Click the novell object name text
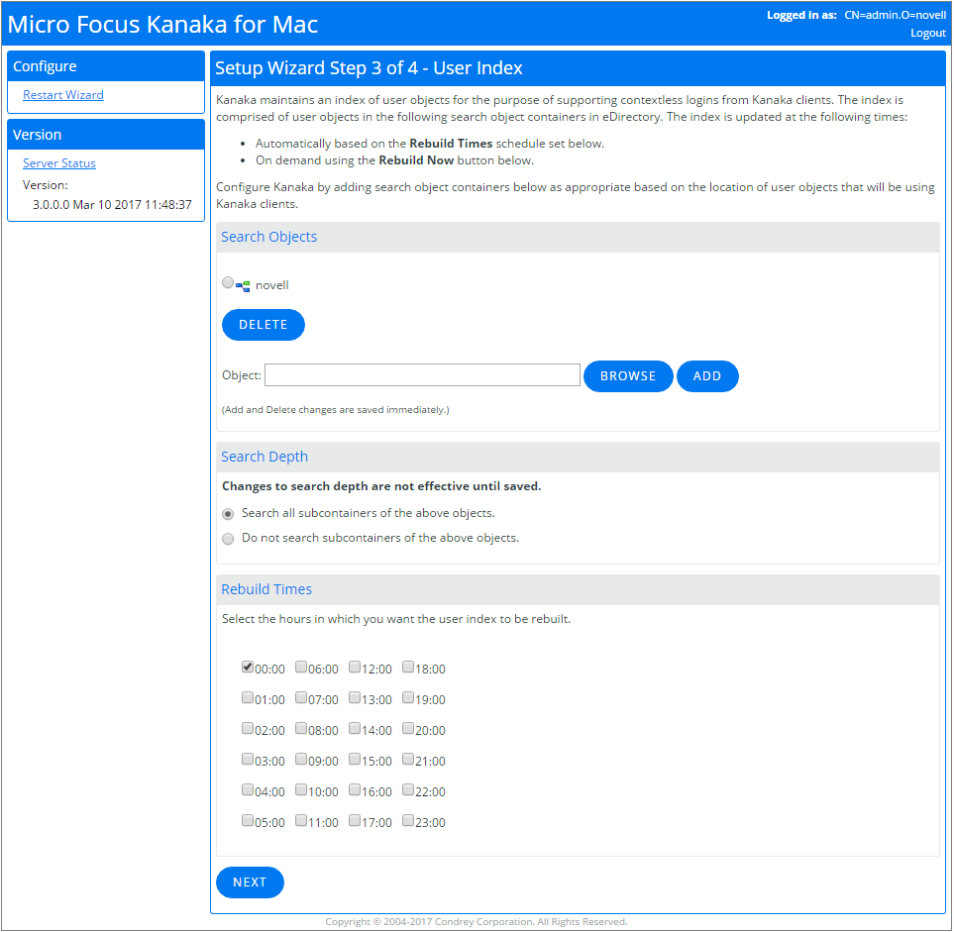The image size is (954, 932). 272,285
